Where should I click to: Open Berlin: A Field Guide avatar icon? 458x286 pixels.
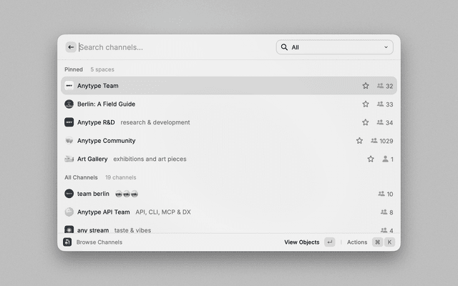69,104
